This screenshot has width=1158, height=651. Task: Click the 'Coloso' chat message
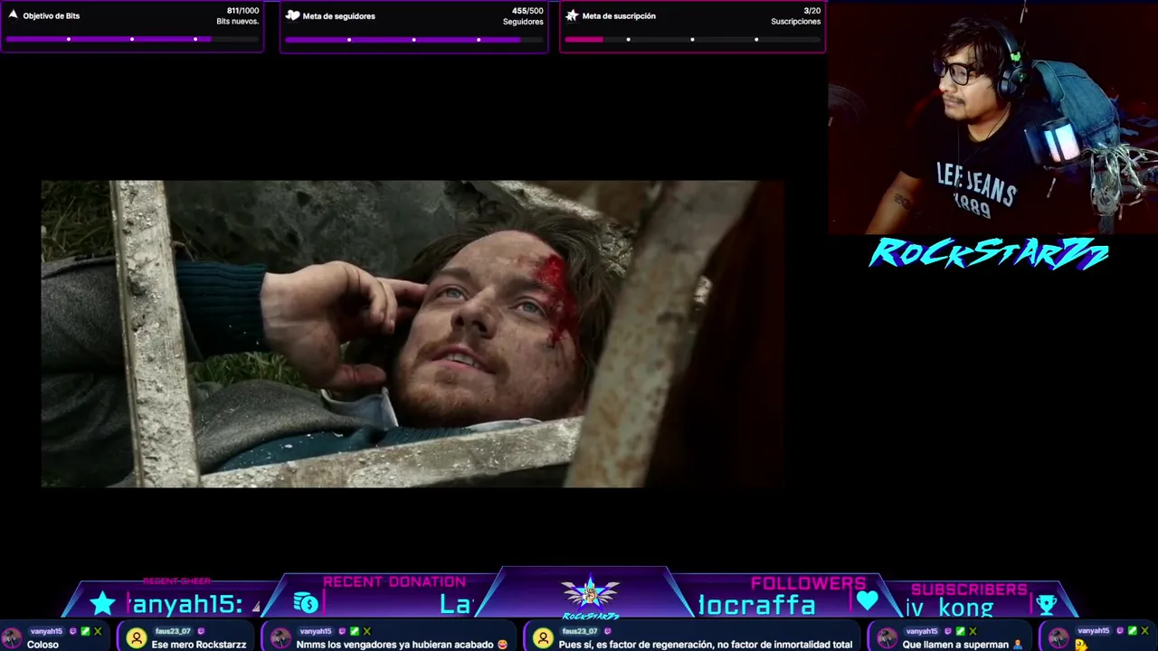click(43, 645)
